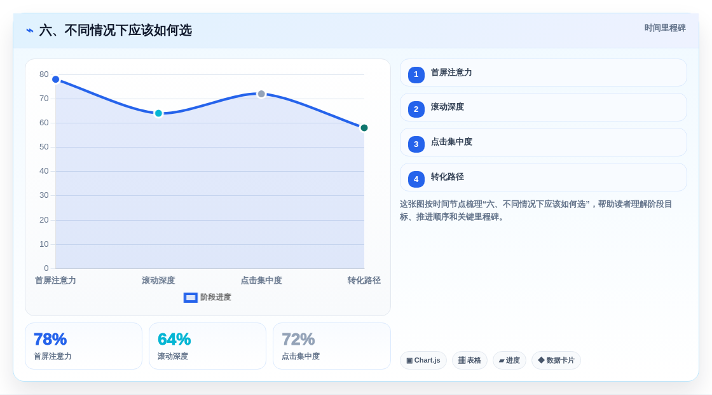This screenshot has height=395, width=712.
Task: Click the description paragraph starting 这张图按时间节点
Action: pos(536,211)
